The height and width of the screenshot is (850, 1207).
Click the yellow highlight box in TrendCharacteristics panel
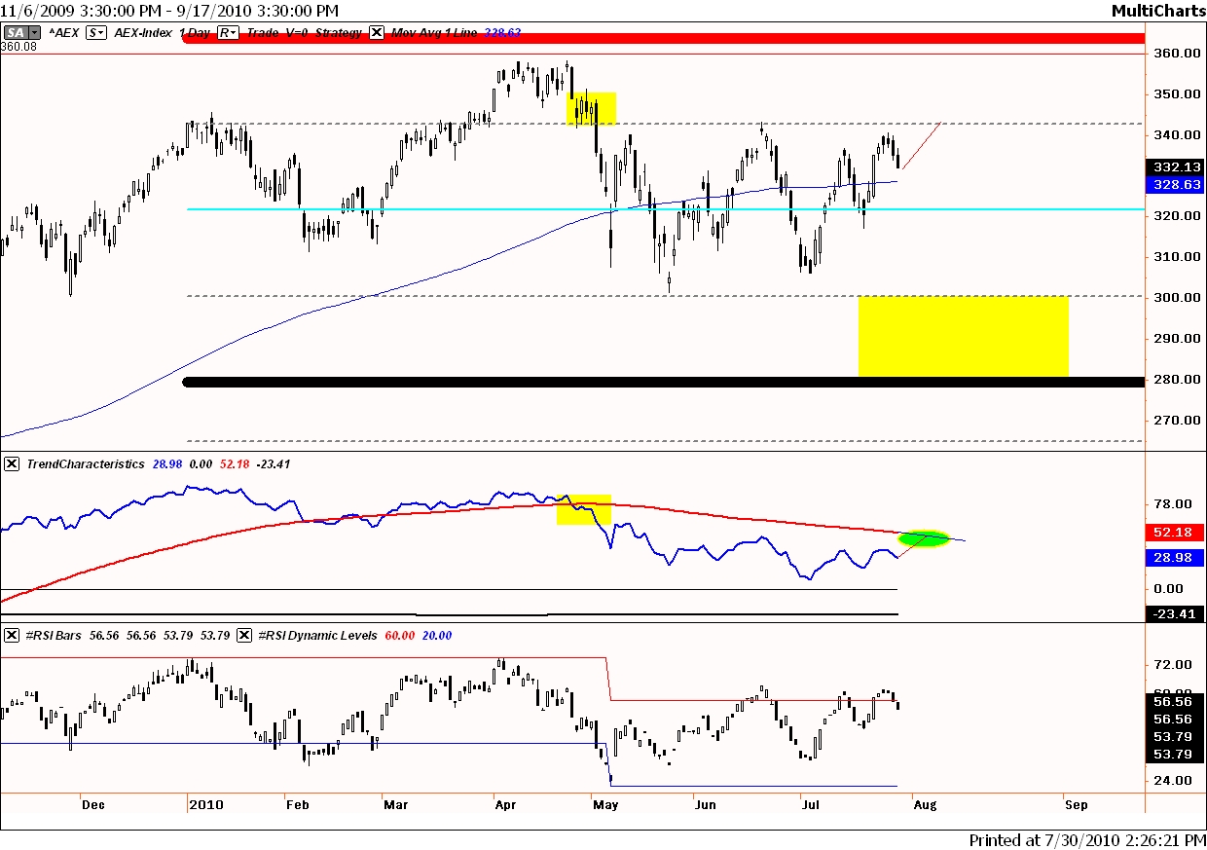[583, 509]
